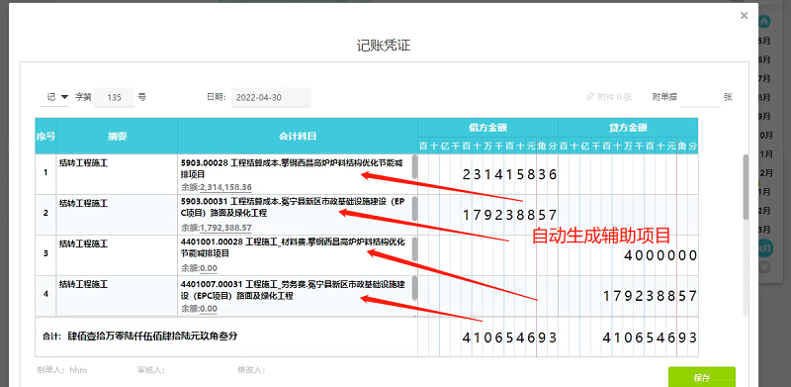Select row 4 摘要 cell 结转工程施工
791x387 pixels.
click(x=117, y=296)
